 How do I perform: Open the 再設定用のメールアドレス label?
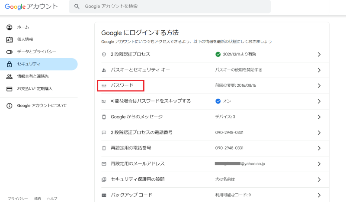138,164
